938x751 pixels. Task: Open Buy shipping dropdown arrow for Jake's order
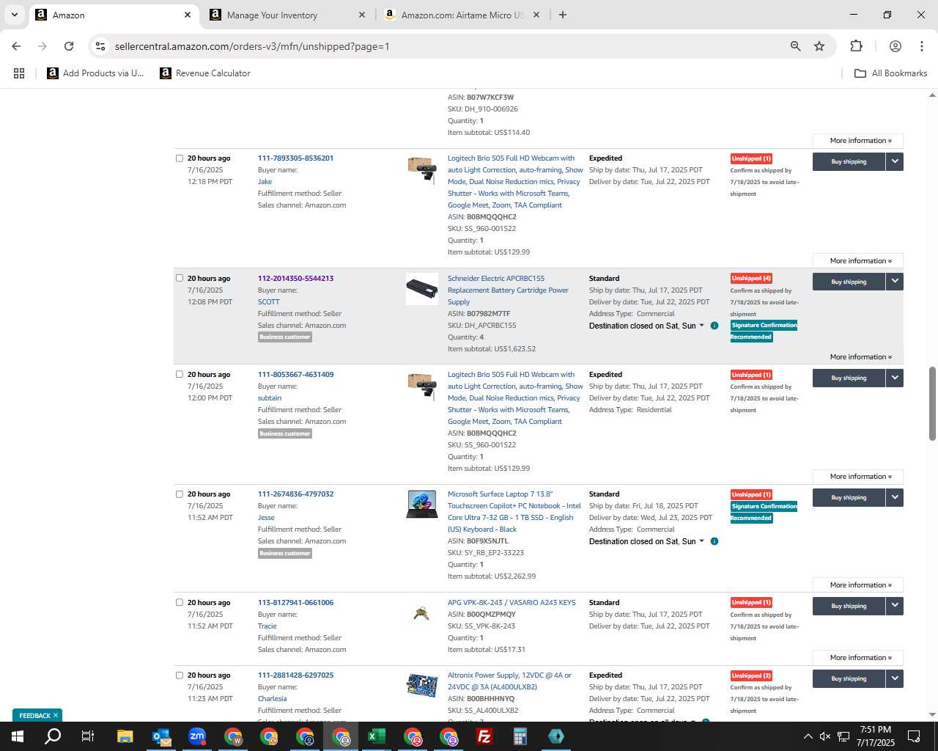pos(895,161)
